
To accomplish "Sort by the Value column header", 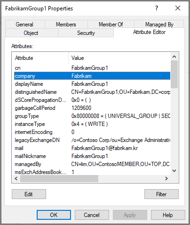I will click(x=119, y=58).
